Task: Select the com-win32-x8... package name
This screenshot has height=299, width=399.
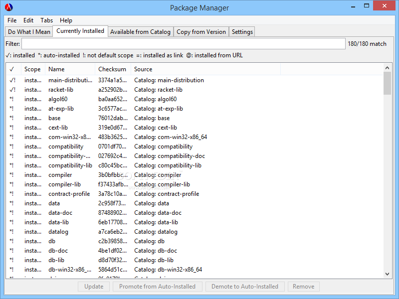Action: point(69,137)
